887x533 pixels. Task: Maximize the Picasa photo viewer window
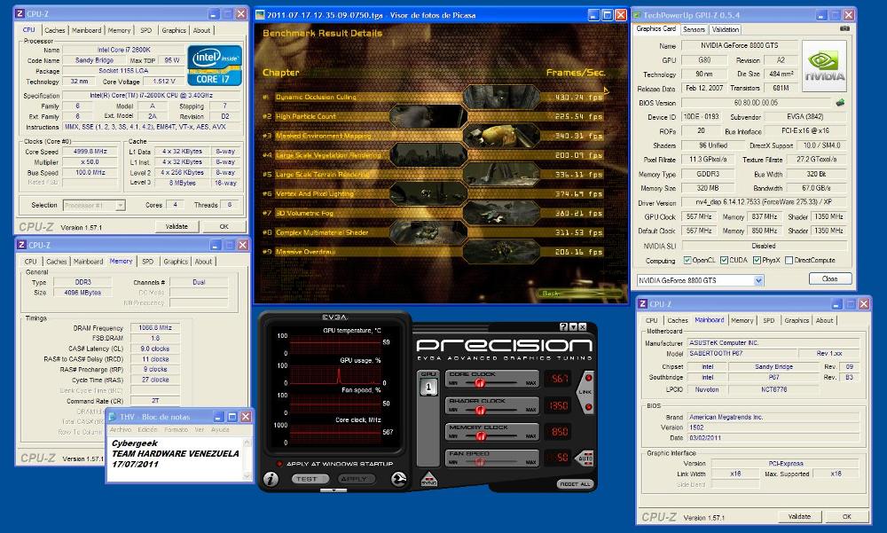607,15
